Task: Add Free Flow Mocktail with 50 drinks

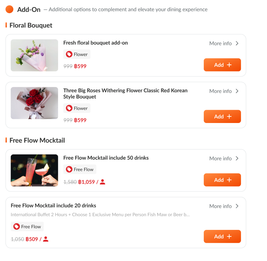Action: coord(222,180)
